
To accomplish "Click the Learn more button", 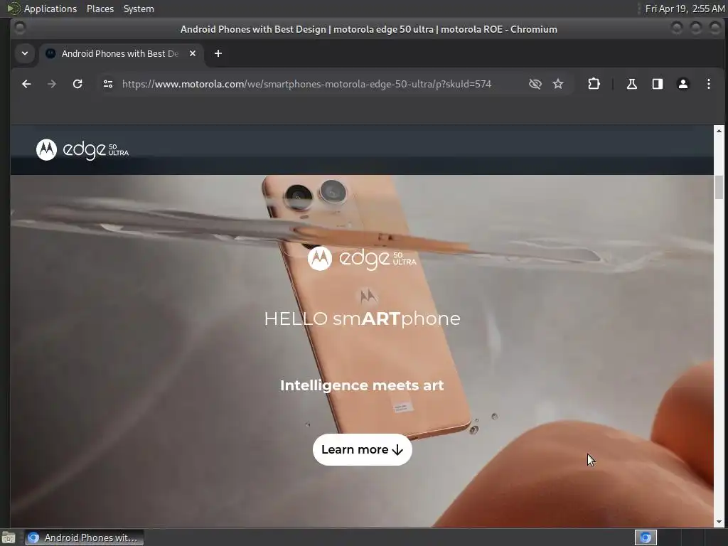I will point(362,449).
